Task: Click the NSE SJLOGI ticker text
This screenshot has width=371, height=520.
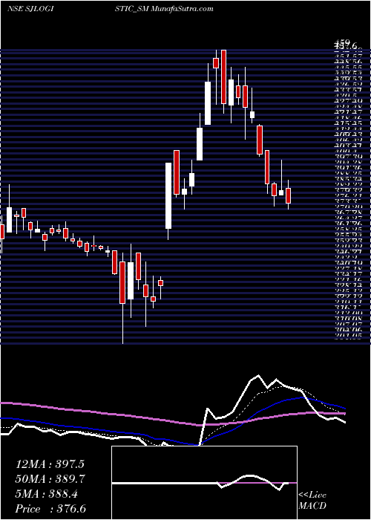Action: 30,9
